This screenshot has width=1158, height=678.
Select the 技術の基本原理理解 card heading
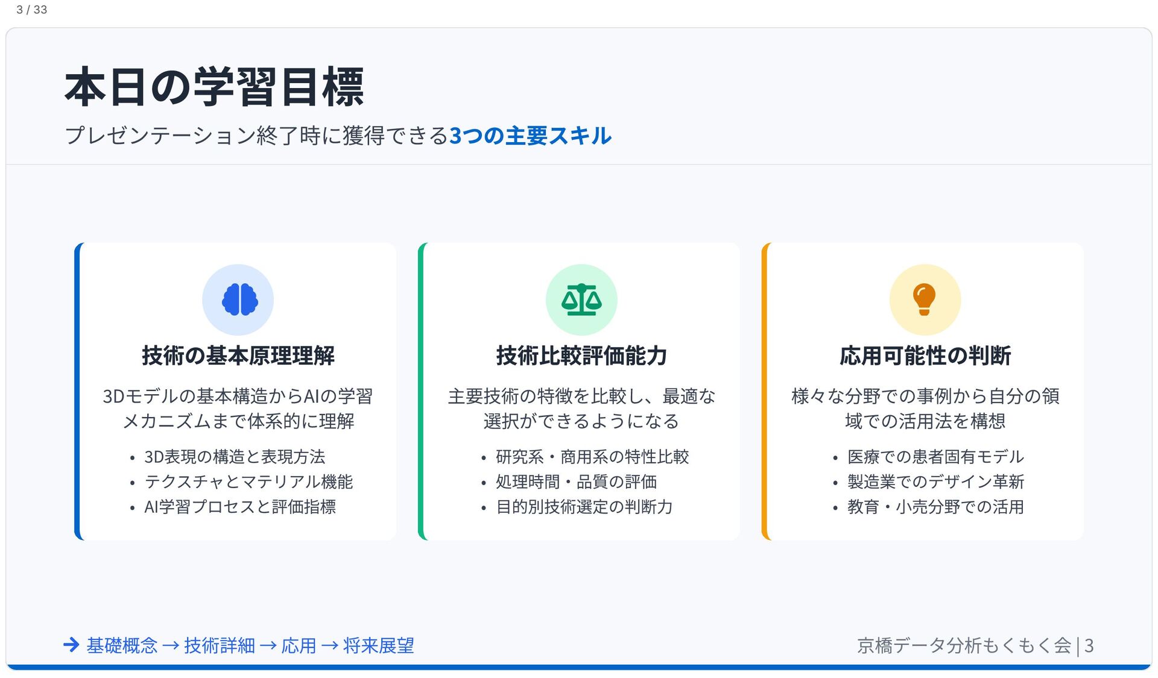[x=238, y=356]
